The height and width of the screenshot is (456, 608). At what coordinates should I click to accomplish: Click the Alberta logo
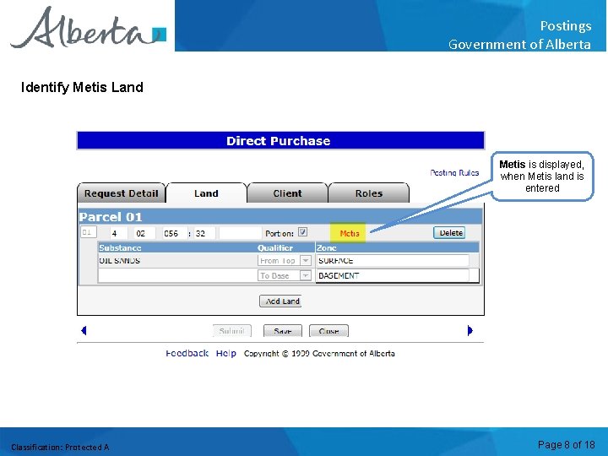pos(89,26)
